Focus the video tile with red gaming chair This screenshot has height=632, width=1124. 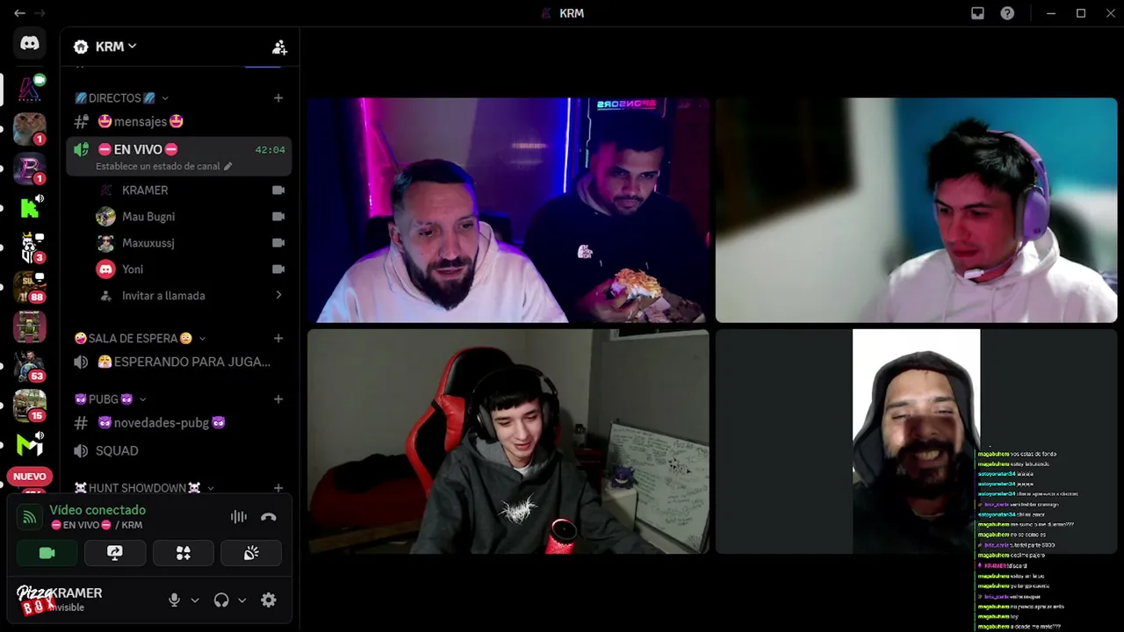[508, 442]
